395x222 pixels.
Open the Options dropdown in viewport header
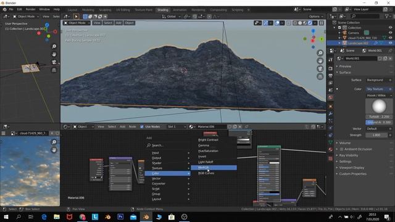click(316, 17)
